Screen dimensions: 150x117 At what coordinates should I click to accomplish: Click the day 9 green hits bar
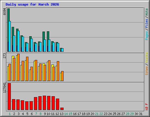click(x=44, y=36)
